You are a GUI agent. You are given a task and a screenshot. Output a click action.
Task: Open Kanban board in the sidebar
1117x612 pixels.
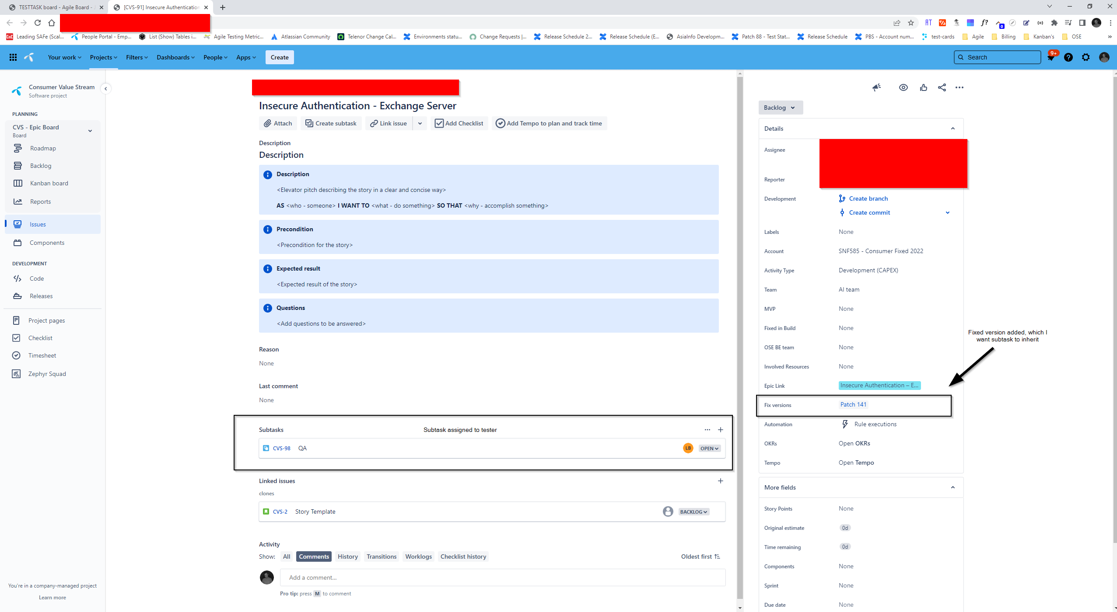coord(49,183)
